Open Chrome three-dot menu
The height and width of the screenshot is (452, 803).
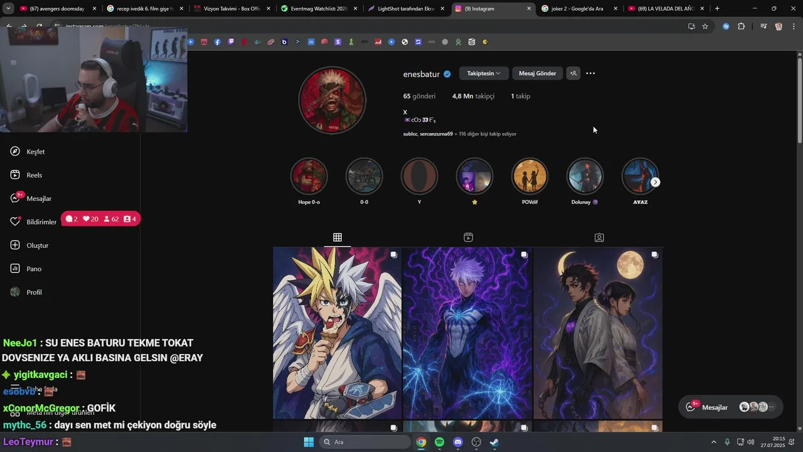click(794, 26)
